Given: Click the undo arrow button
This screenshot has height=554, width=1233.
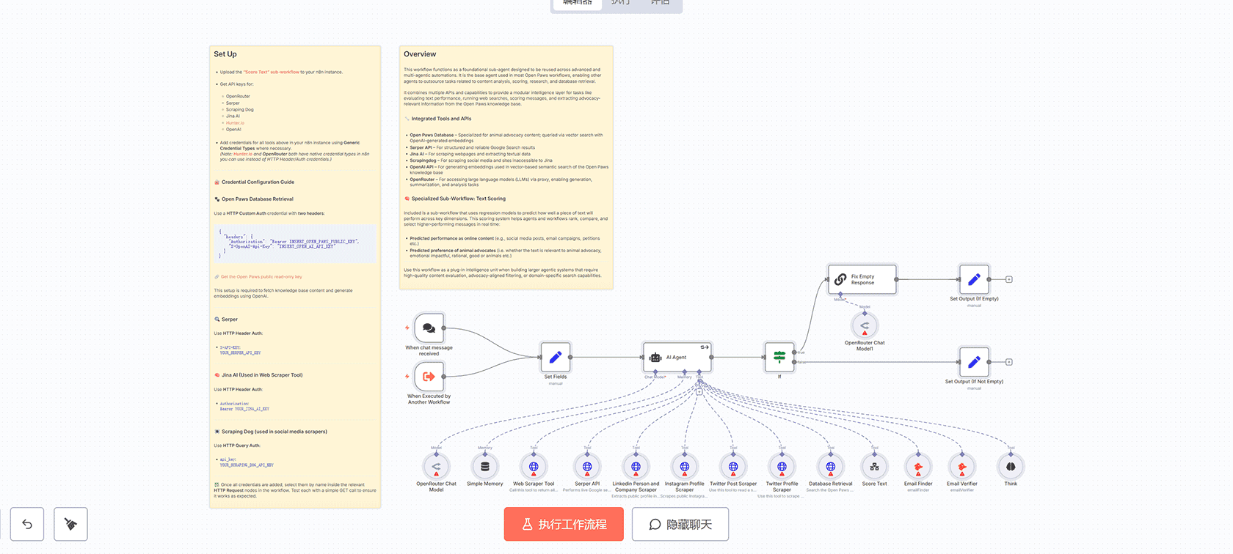Looking at the screenshot, I should coord(27,524).
